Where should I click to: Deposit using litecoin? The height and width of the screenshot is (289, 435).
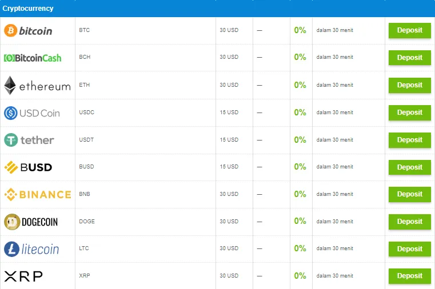409,249
